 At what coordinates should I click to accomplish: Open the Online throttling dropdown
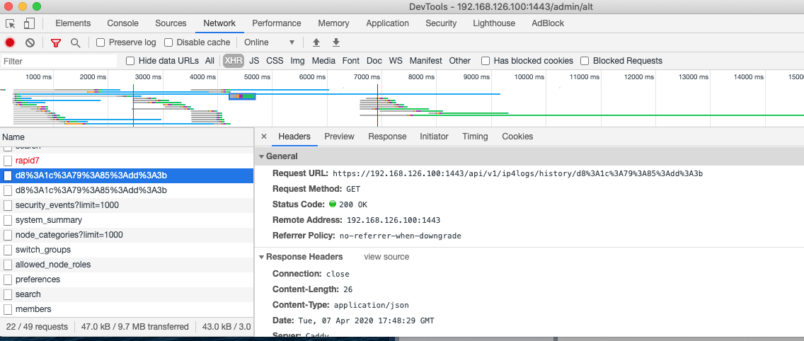click(270, 42)
